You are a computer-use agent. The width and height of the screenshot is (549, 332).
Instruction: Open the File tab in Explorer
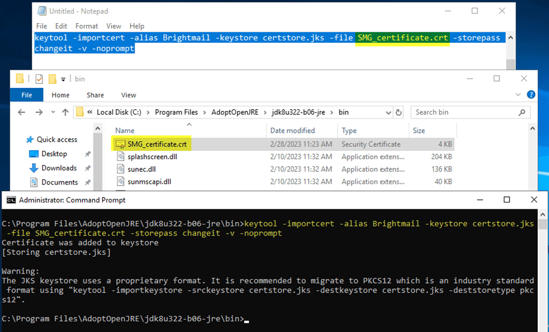coord(26,95)
